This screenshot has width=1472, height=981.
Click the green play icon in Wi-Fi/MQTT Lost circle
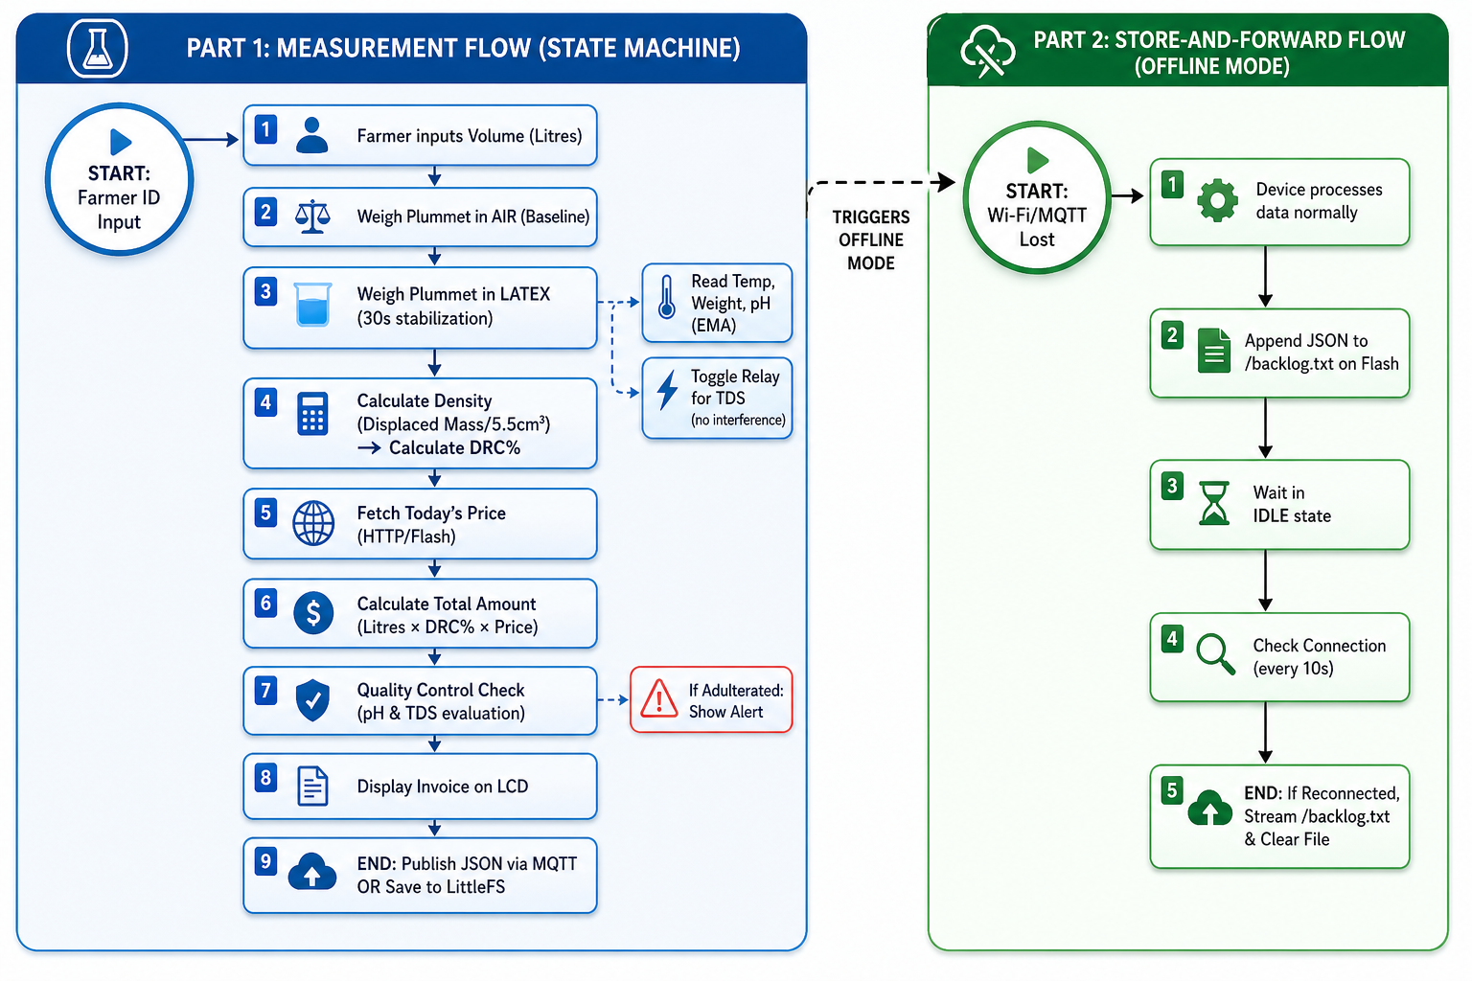tap(1038, 160)
